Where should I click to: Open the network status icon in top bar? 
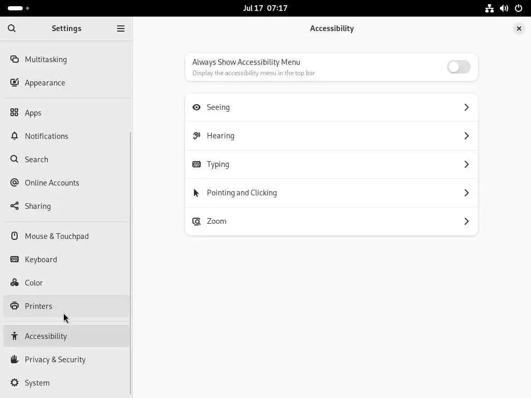[490, 8]
